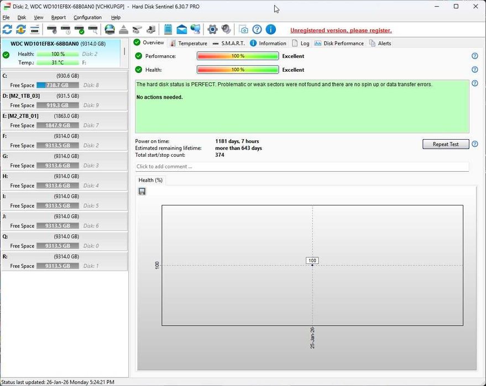Viewport: 486px width, 386px height.
Task: Open the File menu
Action: pyautogui.click(x=6, y=17)
